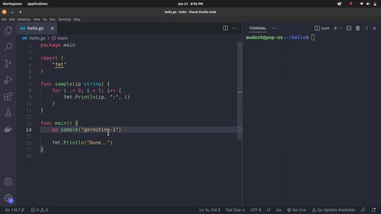Select language mode Go in status bar
The width and height of the screenshot is (381, 214).
(x=279, y=210)
